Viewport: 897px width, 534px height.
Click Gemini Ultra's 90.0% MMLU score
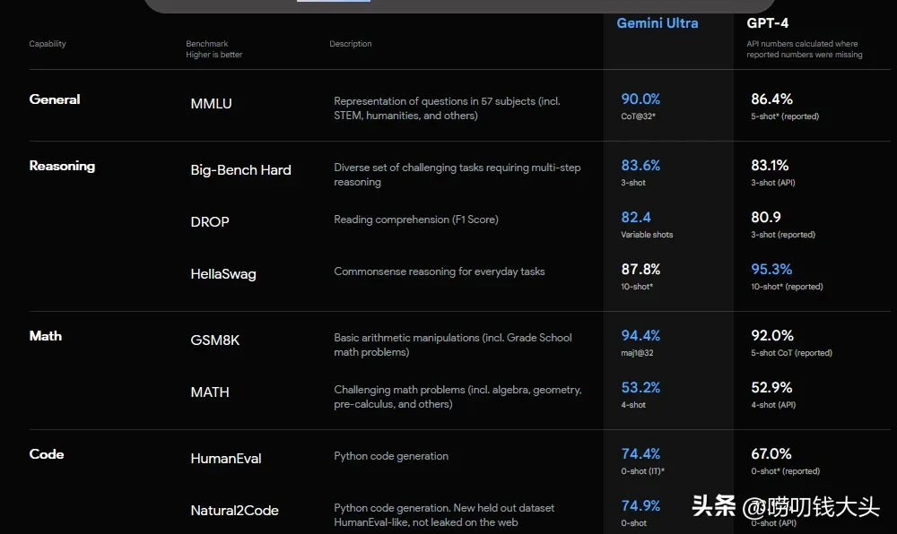tap(640, 99)
